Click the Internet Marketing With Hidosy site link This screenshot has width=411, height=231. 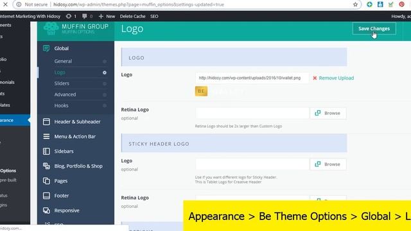coord(30,16)
